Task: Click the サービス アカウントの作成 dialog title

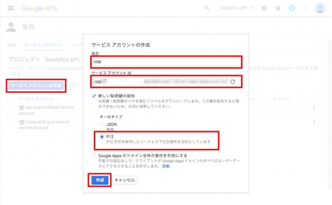Action: (121, 45)
